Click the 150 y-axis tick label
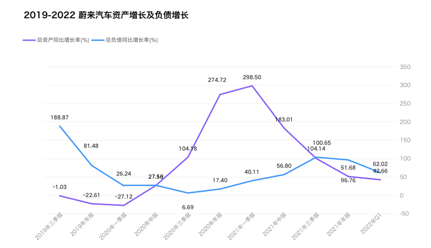This screenshot has width=431, height=248. click(x=405, y=140)
